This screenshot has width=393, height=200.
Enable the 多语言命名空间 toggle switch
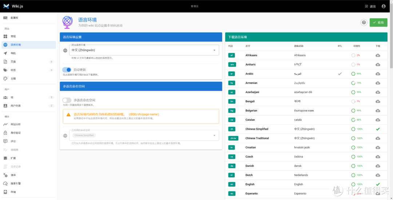(67, 100)
